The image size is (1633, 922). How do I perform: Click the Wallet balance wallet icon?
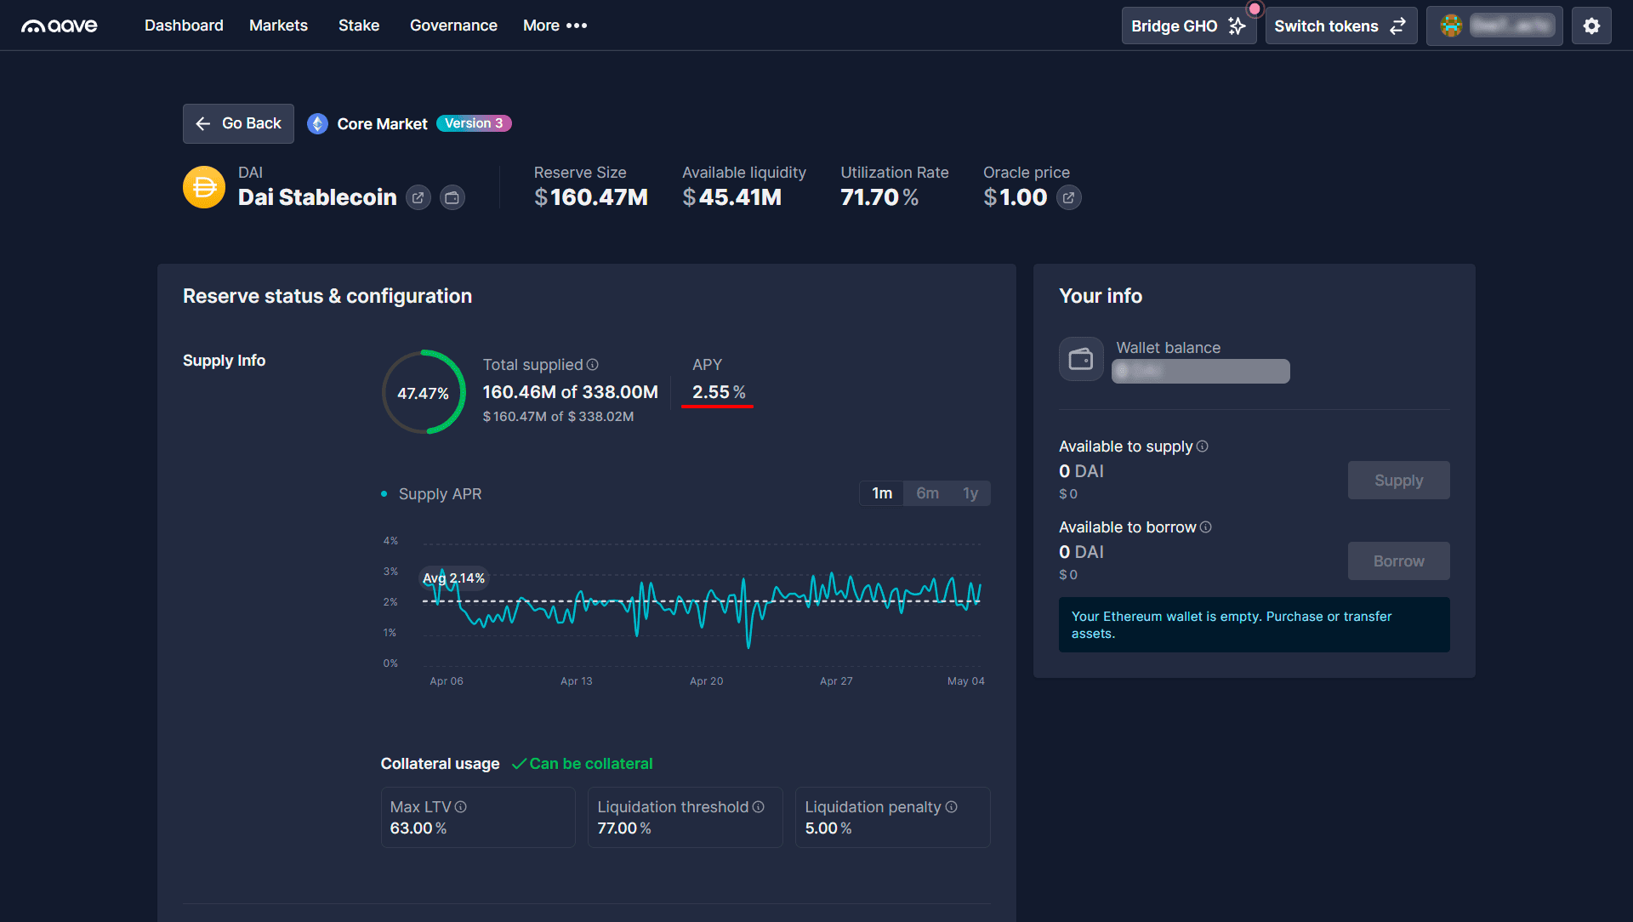coord(1081,359)
